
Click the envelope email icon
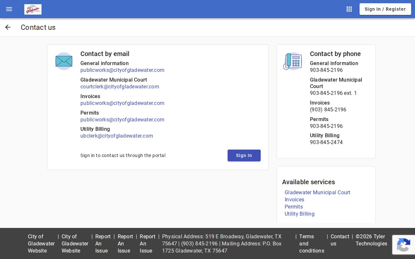64,61
